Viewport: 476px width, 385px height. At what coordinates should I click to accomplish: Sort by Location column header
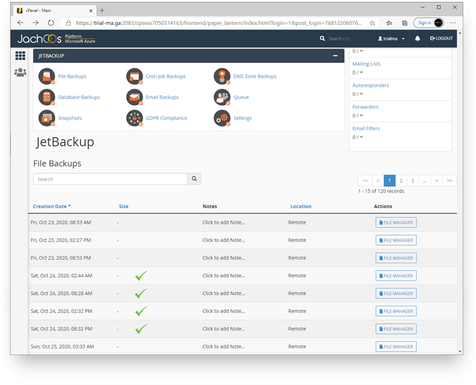(x=301, y=206)
